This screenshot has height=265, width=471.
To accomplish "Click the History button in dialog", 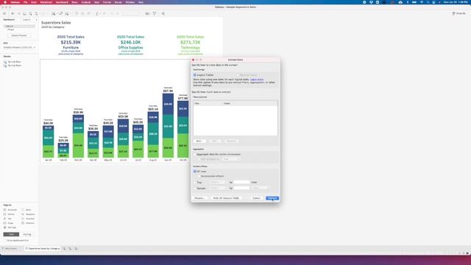I will coord(199,198).
